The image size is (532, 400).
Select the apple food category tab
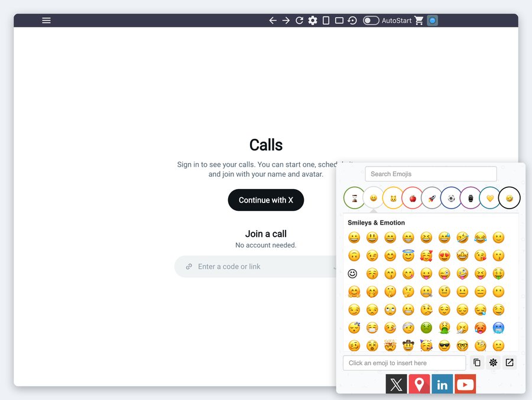pos(412,198)
